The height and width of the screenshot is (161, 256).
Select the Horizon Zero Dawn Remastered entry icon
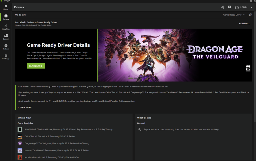click(x=20, y=150)
